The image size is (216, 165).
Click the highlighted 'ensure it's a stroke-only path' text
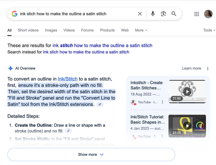61,85
